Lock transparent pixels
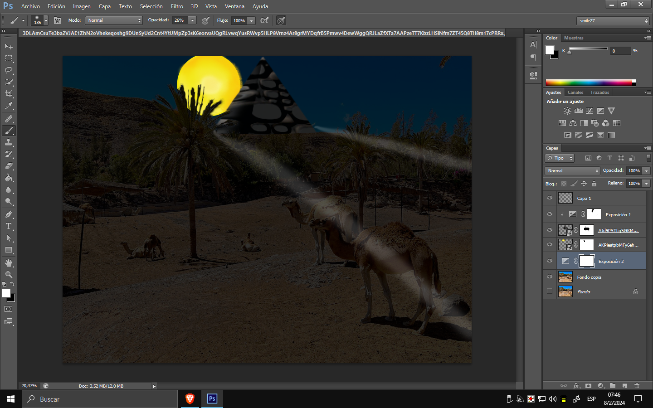653x408 pixels. click(x=564, y=184)
